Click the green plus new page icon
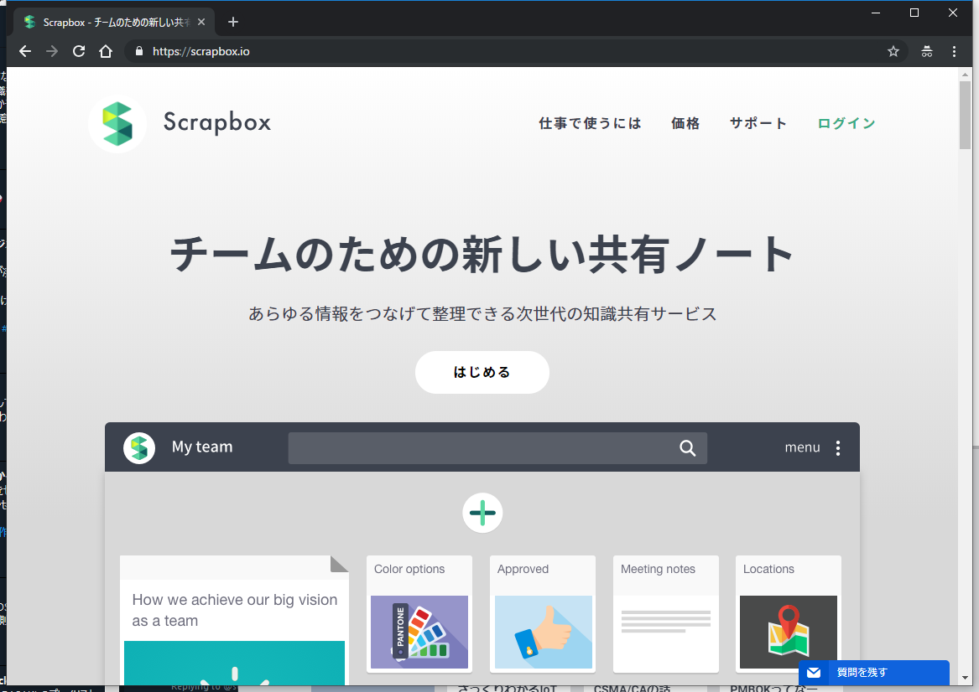 pyautogui.click(x=482, y=513)
